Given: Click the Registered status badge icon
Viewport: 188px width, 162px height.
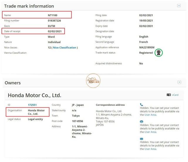Looking at the screenshot, I should tap(158, 53).
